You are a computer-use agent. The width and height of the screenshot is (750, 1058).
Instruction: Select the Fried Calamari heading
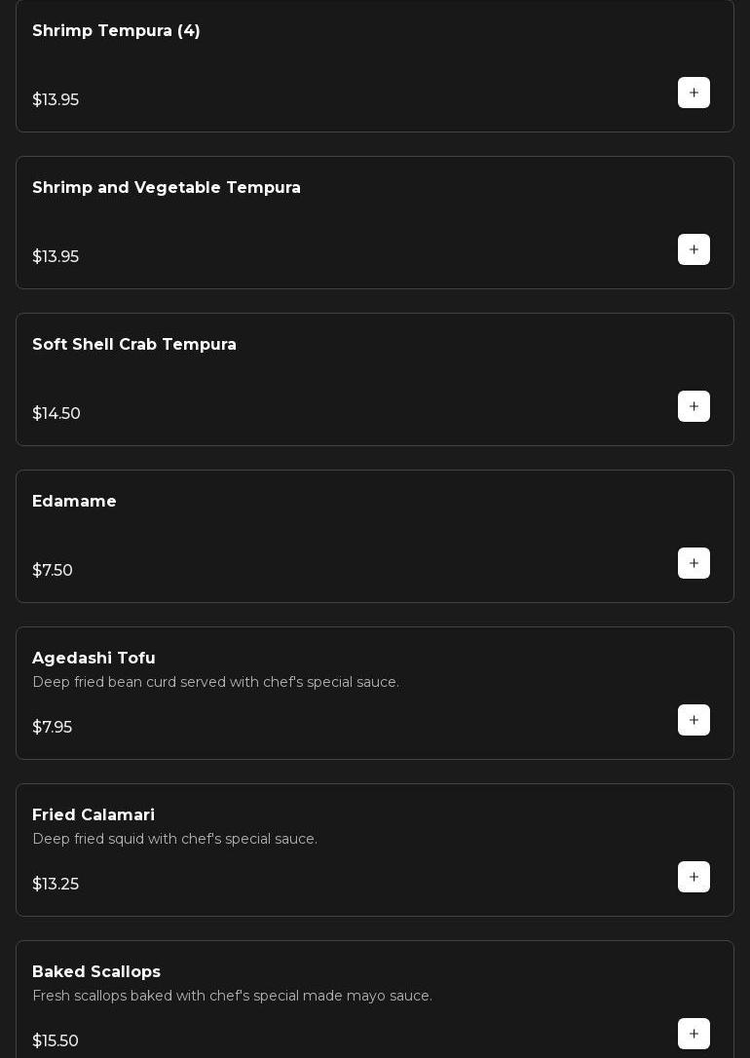[x=94, y=815]
